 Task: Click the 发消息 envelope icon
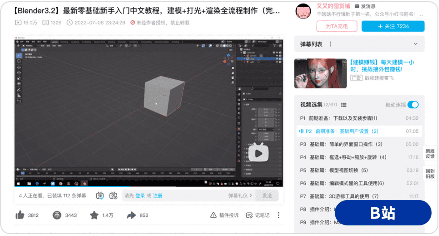[x=357, y=6]
